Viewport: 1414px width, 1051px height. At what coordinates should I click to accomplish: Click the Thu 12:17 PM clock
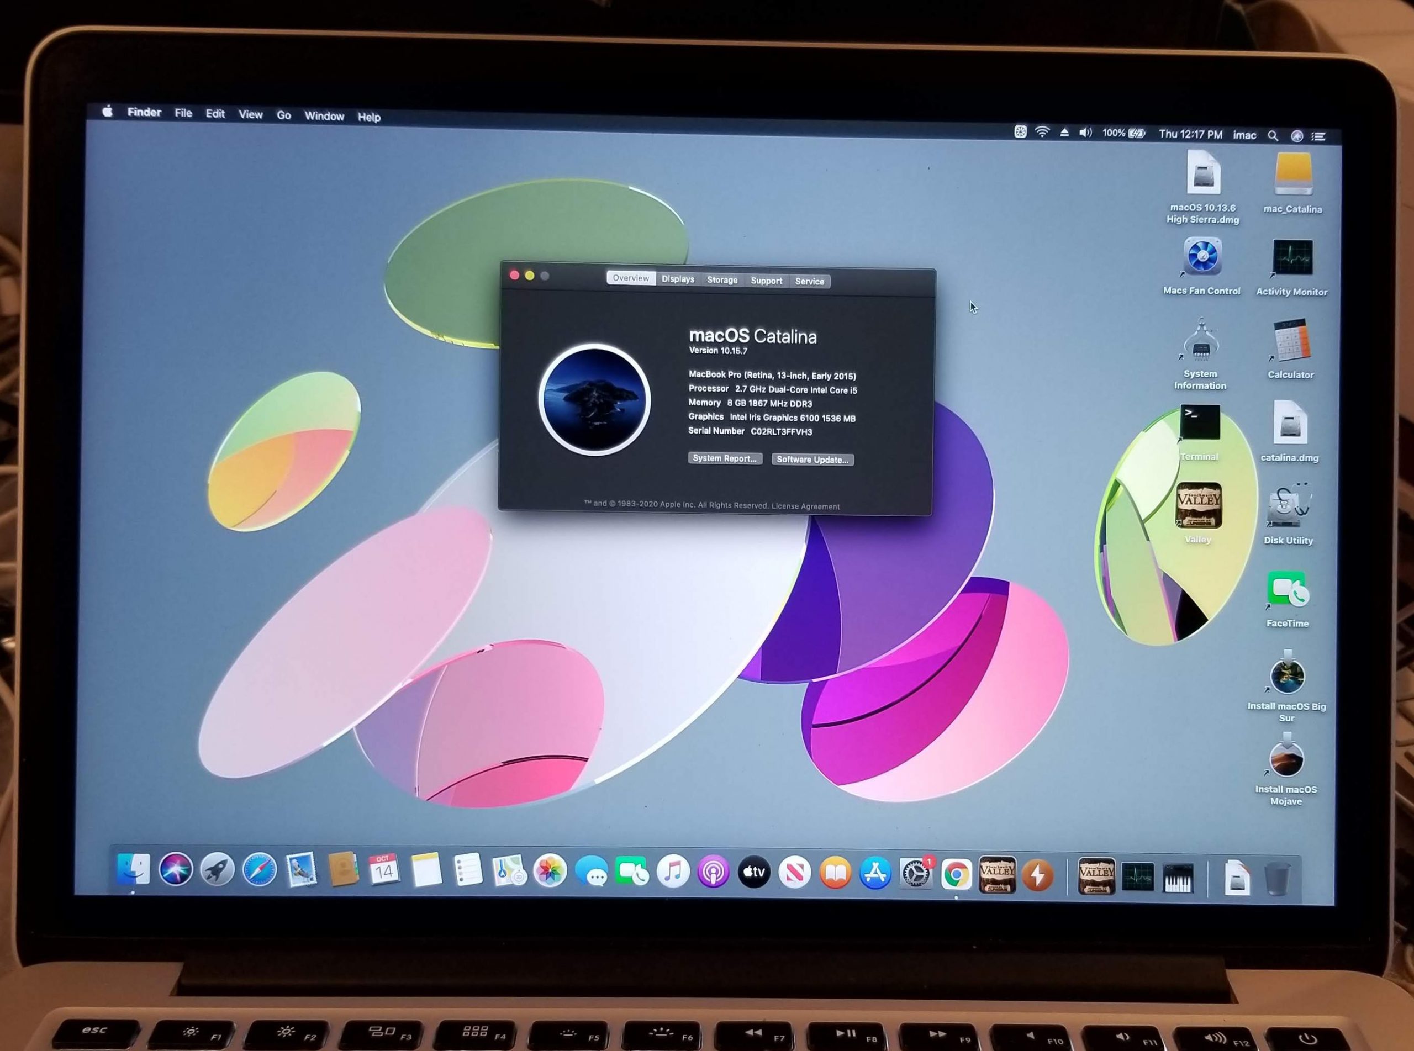(x=1190, y=134)
